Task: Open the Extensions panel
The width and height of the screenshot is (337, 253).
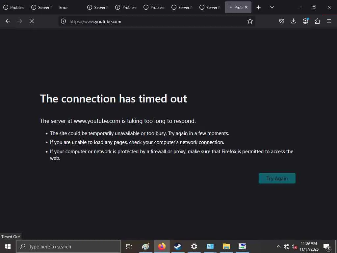Action: [x=317, y=21]
